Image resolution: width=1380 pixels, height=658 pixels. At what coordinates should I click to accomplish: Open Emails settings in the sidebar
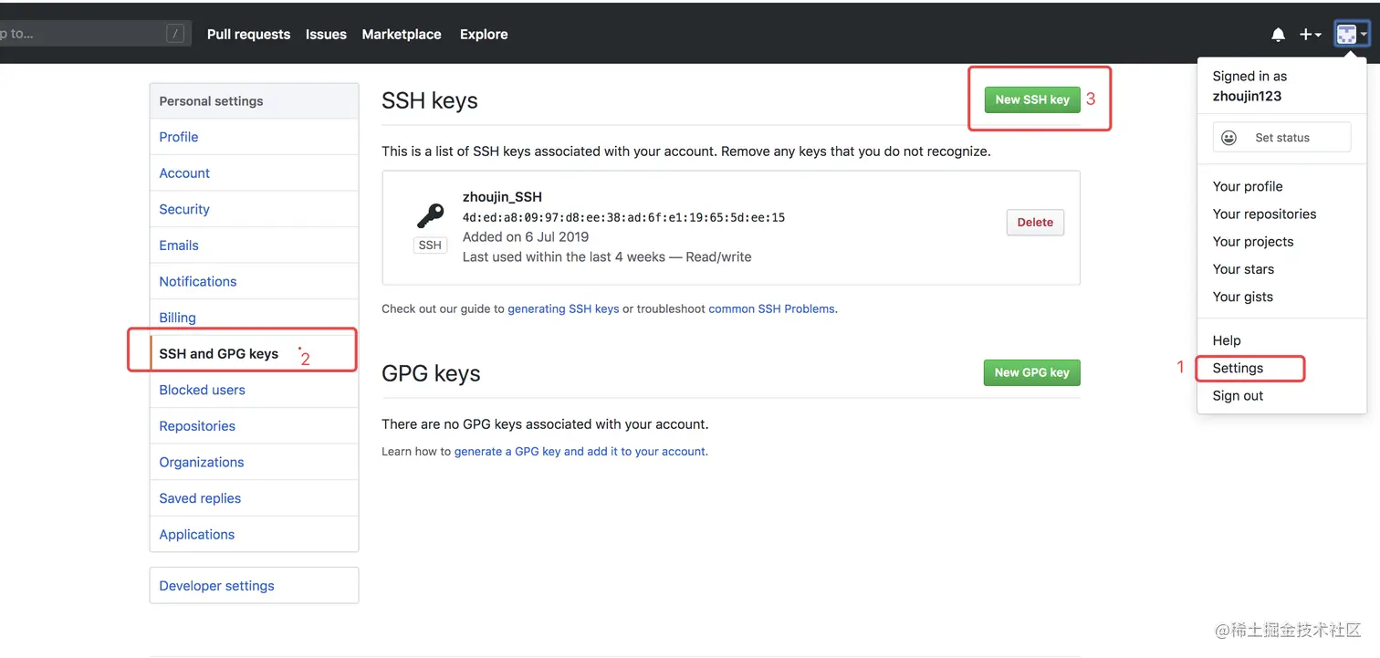pyautogui.click(x=254, y=245)
